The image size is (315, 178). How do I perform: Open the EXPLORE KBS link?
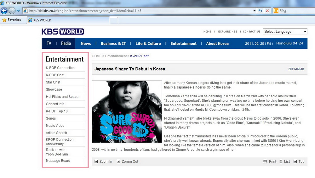pos(228,32)
